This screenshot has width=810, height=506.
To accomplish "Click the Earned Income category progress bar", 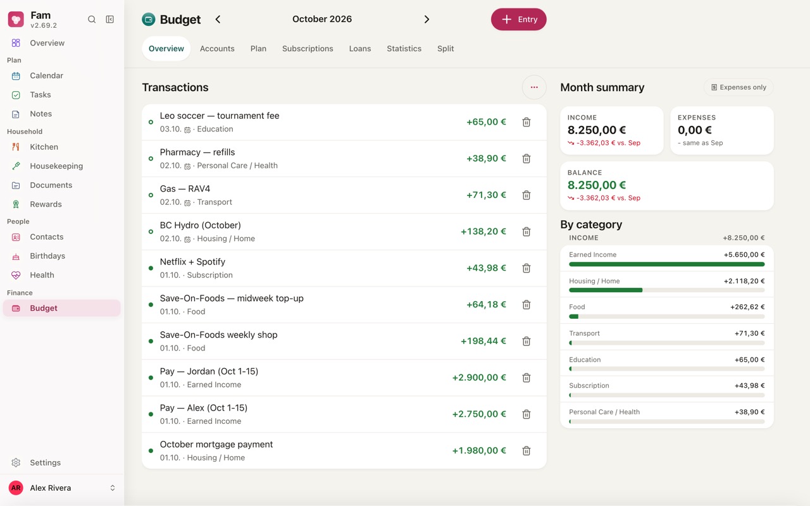I will tap(667, 264).
